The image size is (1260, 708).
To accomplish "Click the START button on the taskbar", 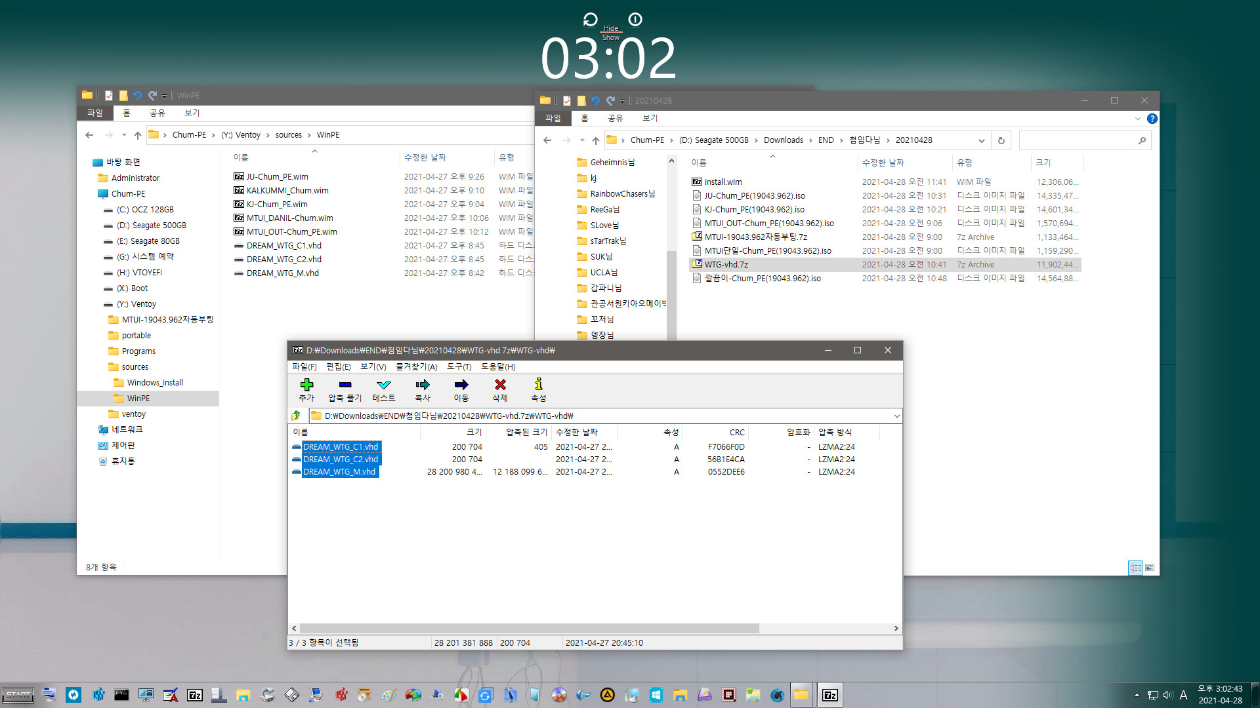I will [18, 695].
